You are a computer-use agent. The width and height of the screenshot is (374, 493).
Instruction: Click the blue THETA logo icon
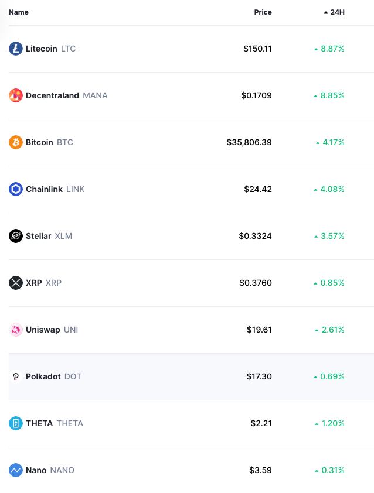[x=16, y=423]
